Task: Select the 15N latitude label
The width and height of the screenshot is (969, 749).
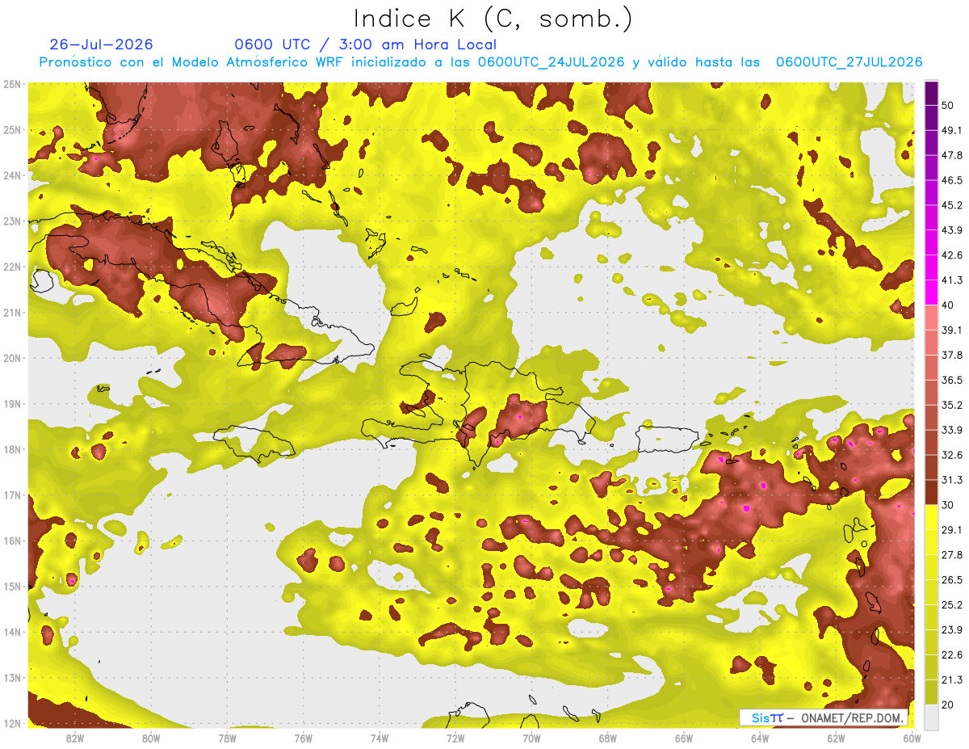Action: (12, 586)
